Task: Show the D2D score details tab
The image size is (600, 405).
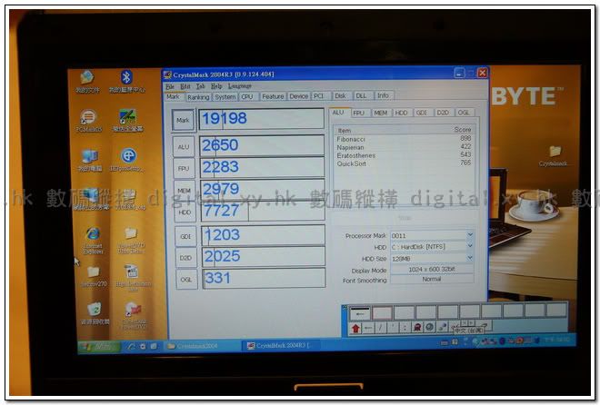Action: pos(444,113)
